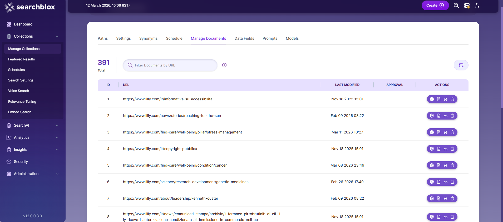The image size is (503, 222).
Task: Click date 'Feb 26 2026 17:49'
Action: [347, 182]
